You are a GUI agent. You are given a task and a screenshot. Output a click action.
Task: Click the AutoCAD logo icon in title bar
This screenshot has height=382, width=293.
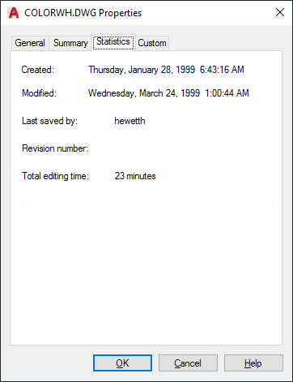[x=14, y=13]
